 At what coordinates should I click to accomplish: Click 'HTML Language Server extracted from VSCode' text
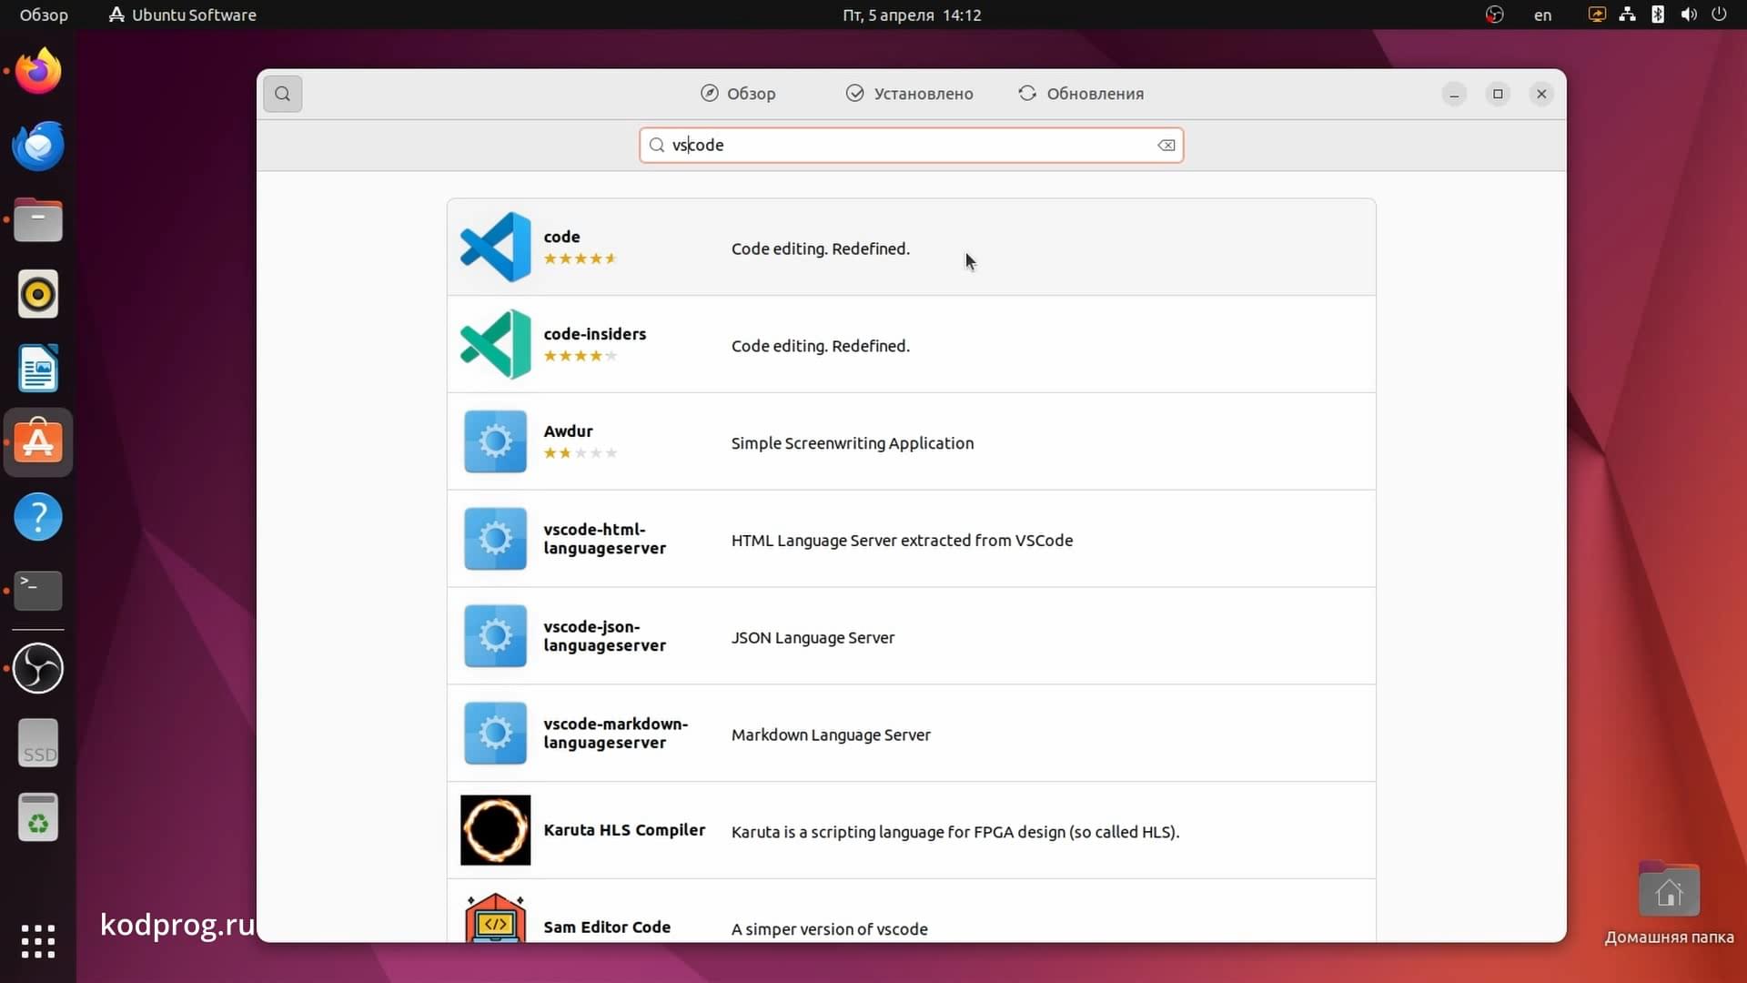pos(902,541)
